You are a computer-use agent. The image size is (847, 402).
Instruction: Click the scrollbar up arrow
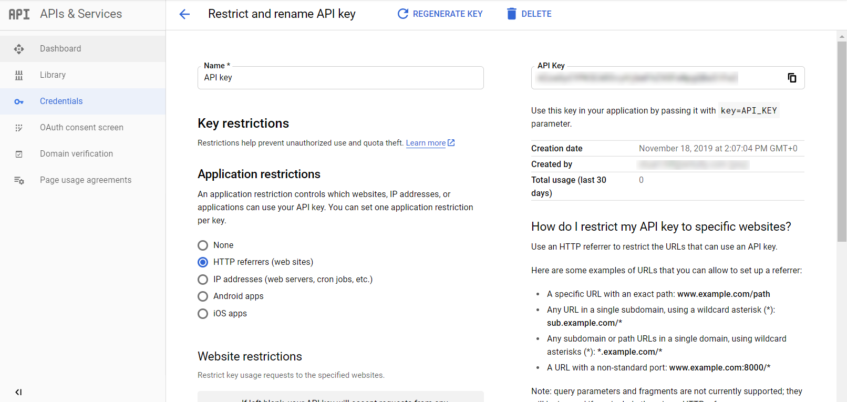point(842,36)
